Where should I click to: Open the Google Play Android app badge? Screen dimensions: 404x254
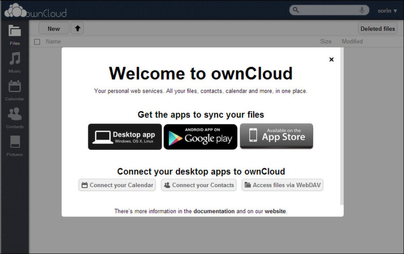200,136
